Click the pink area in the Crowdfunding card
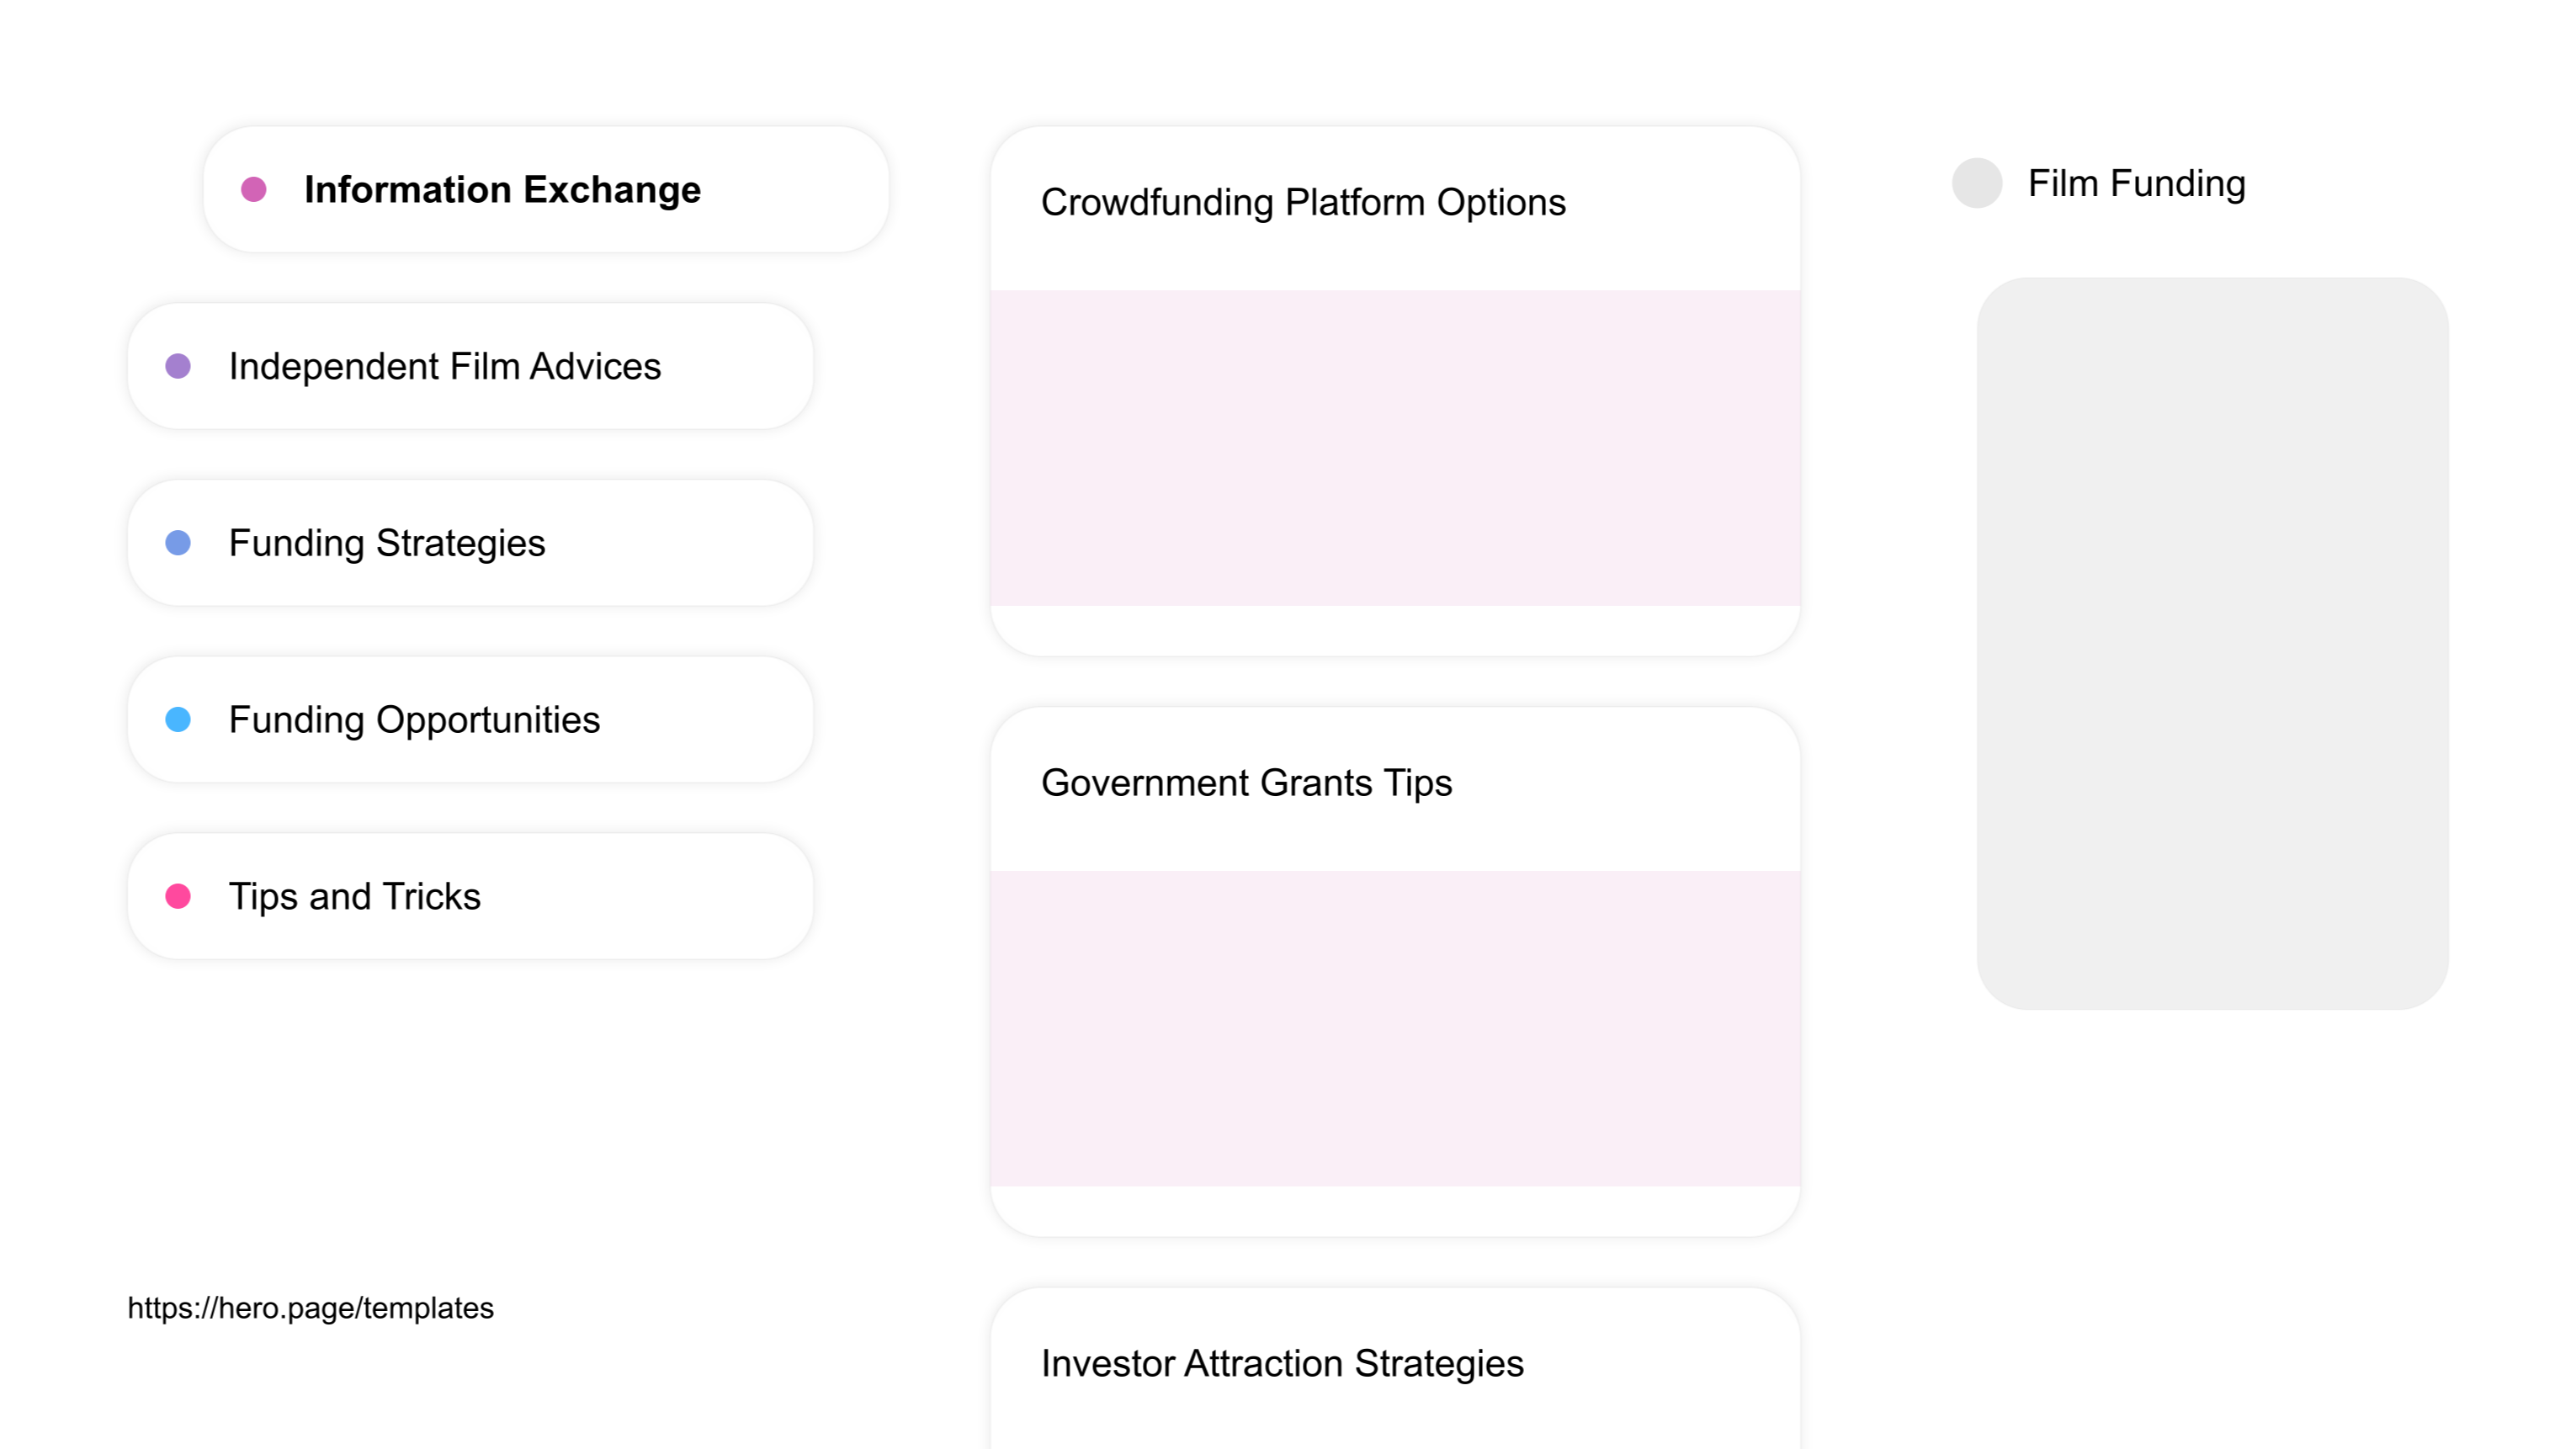Image resolution: width=2576 pixels, height=1449 pixels. coord(1395,448)
